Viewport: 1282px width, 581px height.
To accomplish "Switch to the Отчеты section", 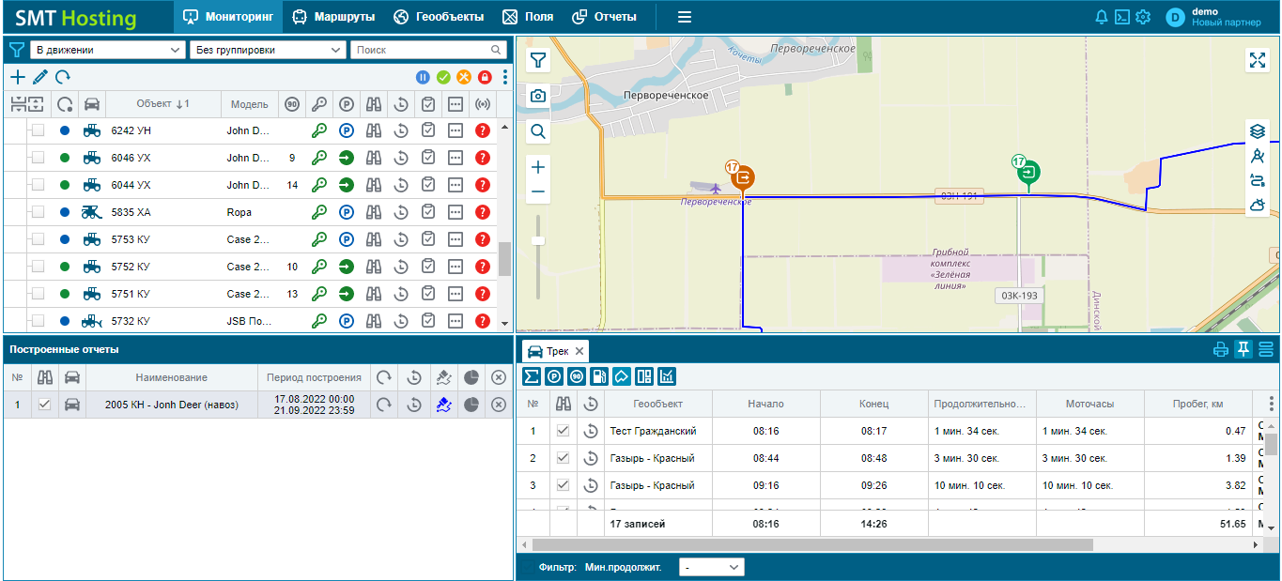I will pyautogui.click(x=604, y=17).
